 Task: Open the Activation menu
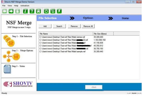pos(25,6)
